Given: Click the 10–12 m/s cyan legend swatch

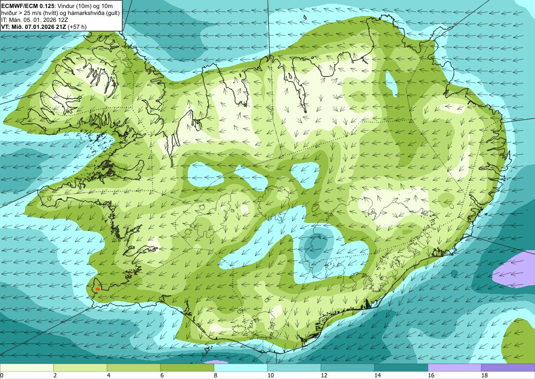Looking at the screenshot, I should tap(294, 367).
